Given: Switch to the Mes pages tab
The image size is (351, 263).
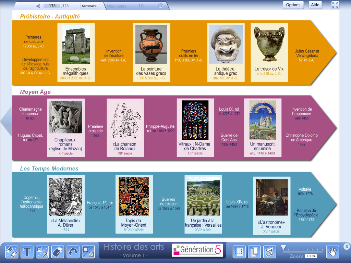Looking at the screenshot, I should point(117,6).
